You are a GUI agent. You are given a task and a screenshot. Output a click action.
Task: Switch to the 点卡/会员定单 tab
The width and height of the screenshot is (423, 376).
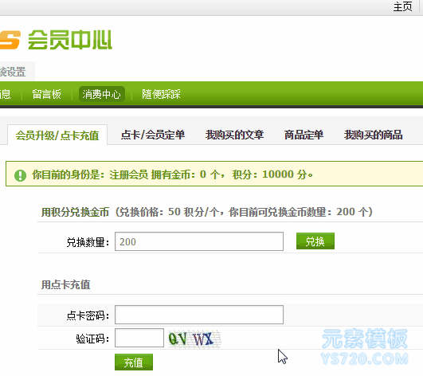[x=153, y=135]
